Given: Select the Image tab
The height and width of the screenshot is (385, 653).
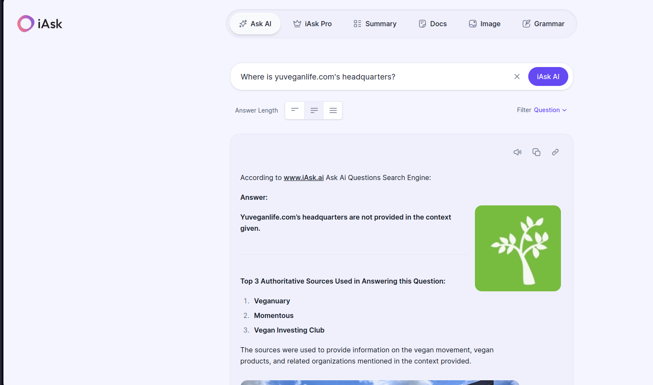Looking at the screenshot, I should pyautogui.click(x=484, y=24).
